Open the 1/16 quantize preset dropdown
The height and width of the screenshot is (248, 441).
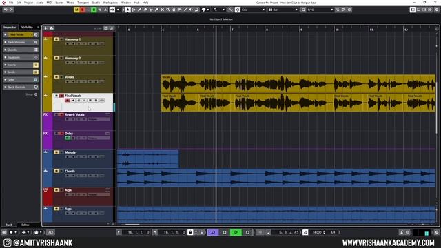click(x=320, y=10)
